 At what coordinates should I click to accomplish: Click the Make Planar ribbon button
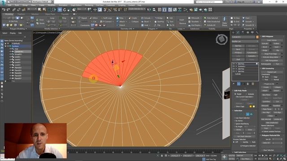[x=224, y=21]
